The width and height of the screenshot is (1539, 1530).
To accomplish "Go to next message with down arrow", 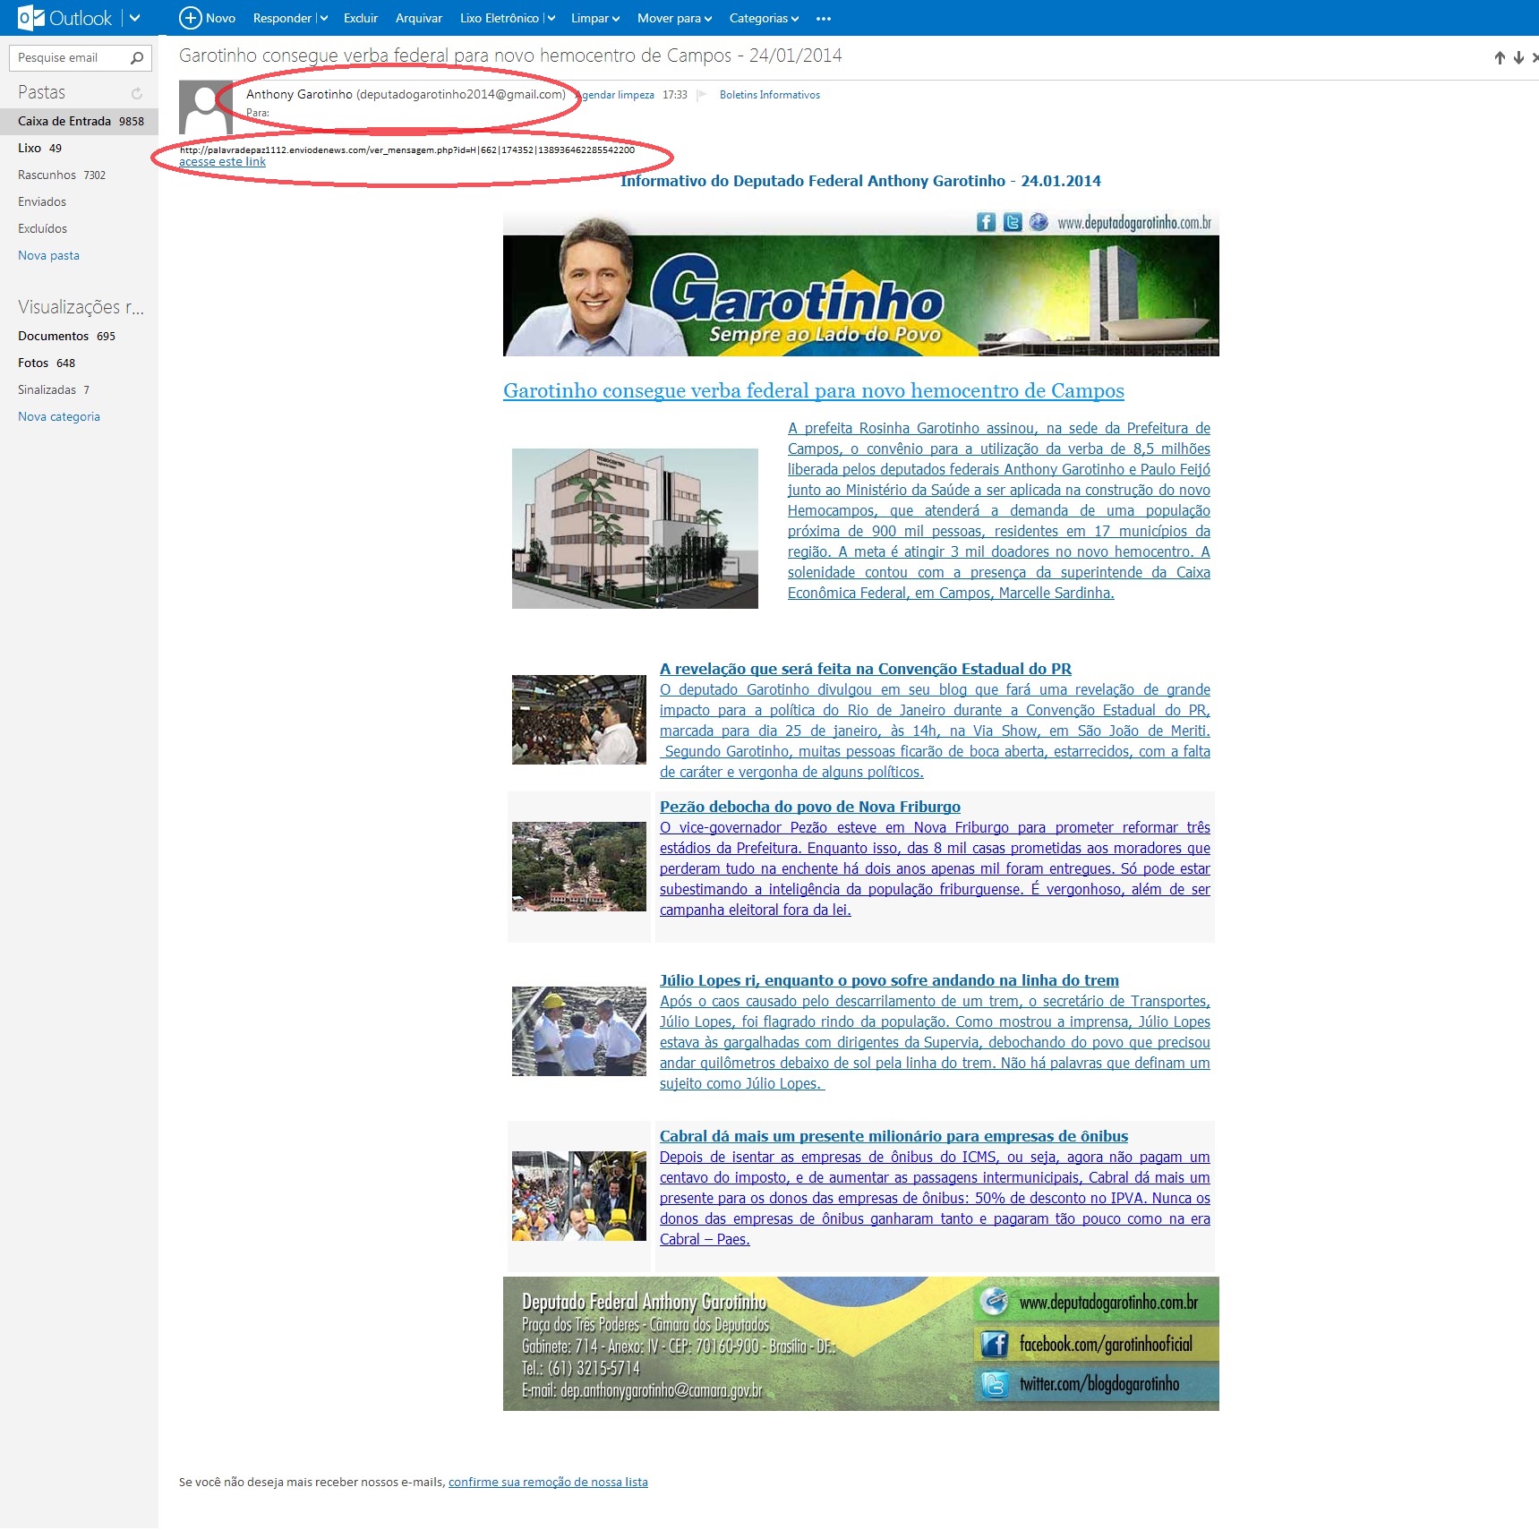I will (x=1518, y=58).
